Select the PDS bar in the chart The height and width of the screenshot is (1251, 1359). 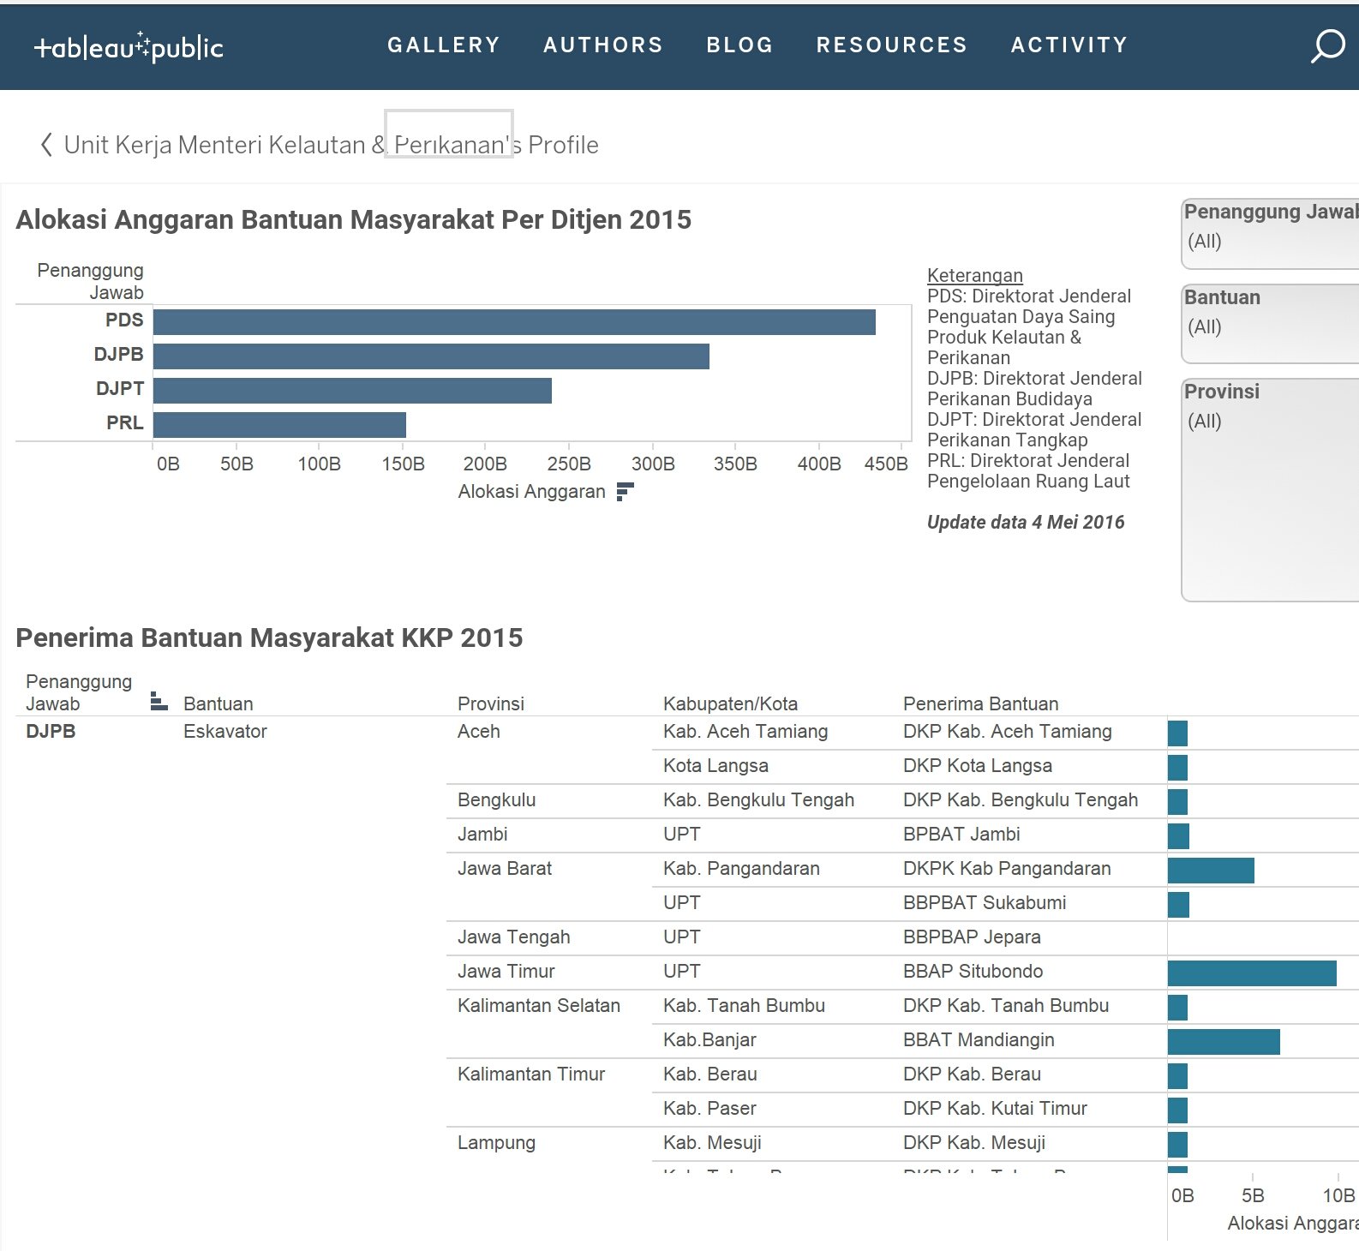click(514, 322)
